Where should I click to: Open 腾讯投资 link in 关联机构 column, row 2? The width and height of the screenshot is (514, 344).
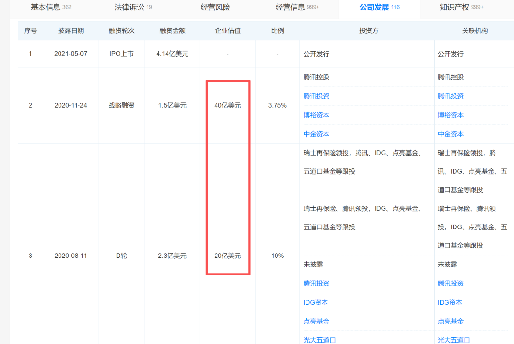pos(450,96)
